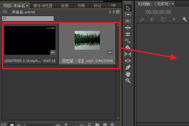The width and height of the screenshot is (189, 126).
Task: Click the duration 3:44:23040
Action: [x=104, y=61]
